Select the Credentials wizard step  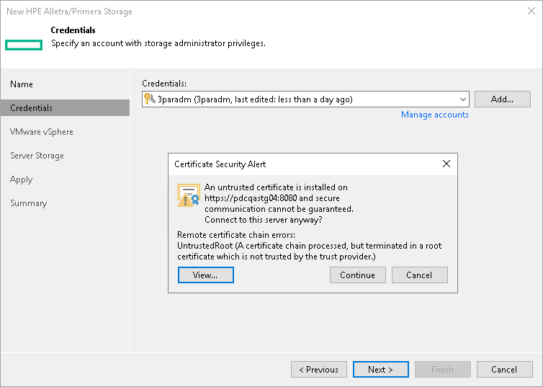point(65,108)
